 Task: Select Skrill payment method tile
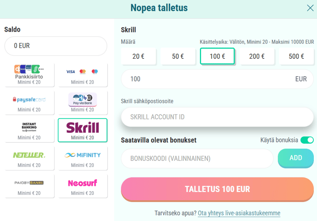[x=83, y=130]
